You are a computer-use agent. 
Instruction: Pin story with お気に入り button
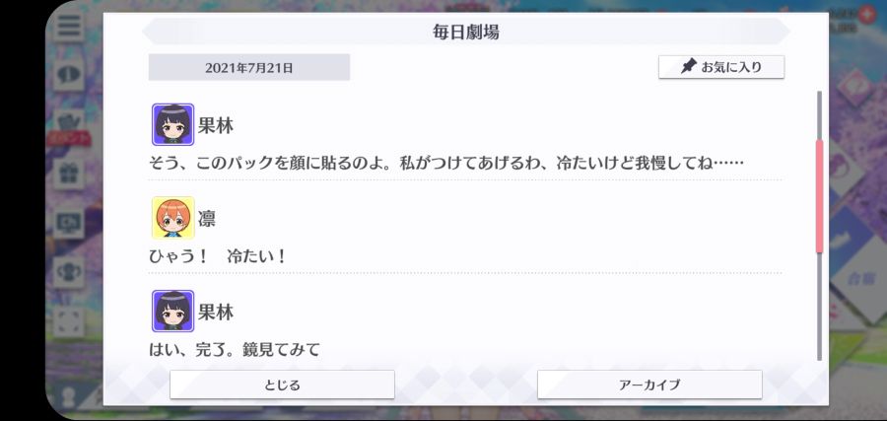tap(721, 67)
